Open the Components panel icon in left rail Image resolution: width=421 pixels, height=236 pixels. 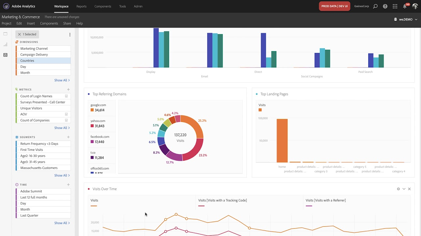coord(5,55)
